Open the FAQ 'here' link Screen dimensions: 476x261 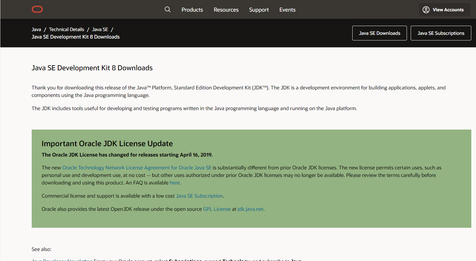pos(175,183)
